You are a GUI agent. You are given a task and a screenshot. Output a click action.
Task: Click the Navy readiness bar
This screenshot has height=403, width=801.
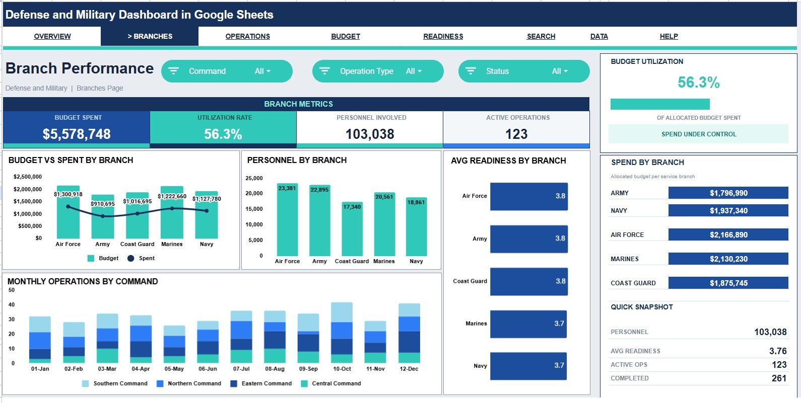tap(529, 366)
